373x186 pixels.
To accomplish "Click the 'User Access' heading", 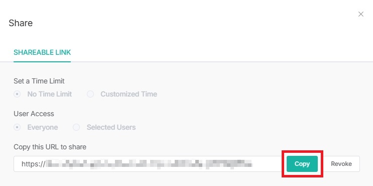I will 34,114.
